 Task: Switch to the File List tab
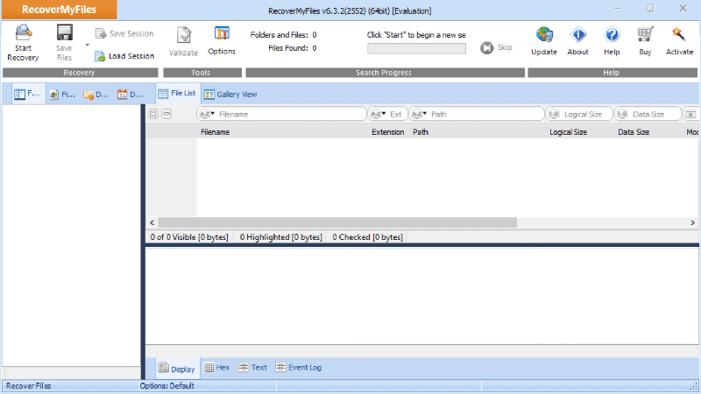click(x=178, y=94)
